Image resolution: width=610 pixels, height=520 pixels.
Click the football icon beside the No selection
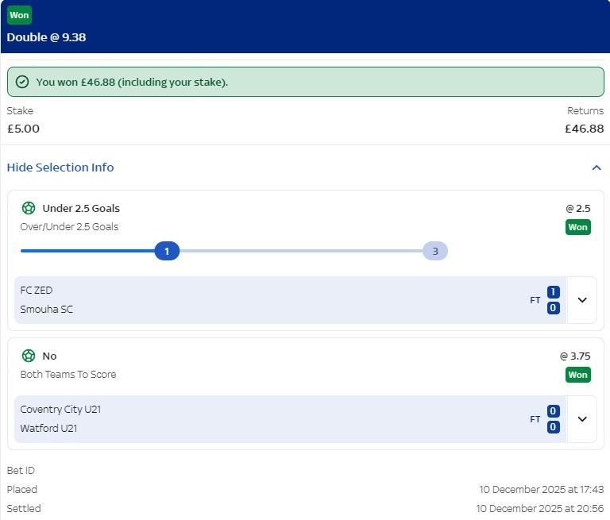click(x=29, y=356)
